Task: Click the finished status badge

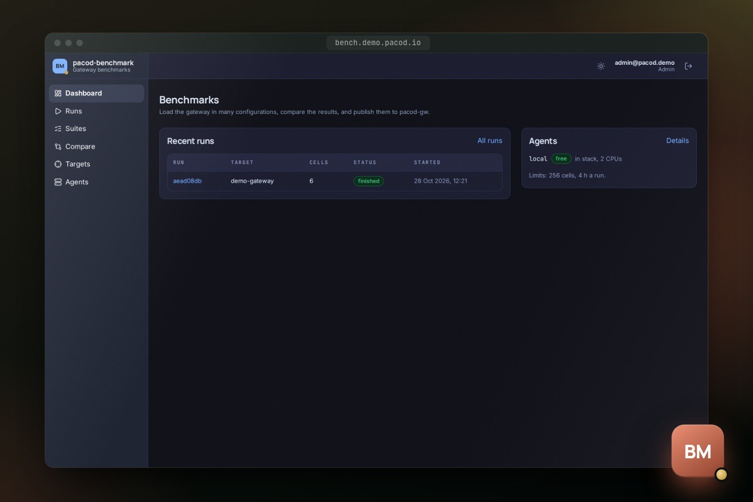Action: [368, 181]
